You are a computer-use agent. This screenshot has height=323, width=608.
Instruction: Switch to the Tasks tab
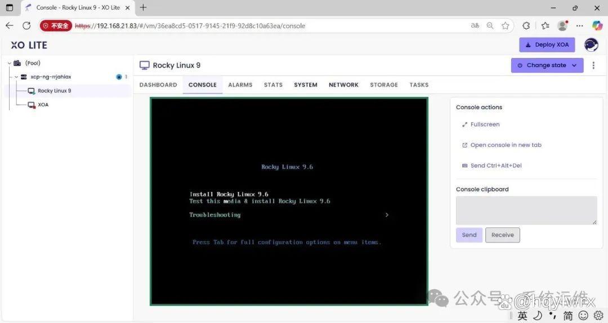(419, 84)
